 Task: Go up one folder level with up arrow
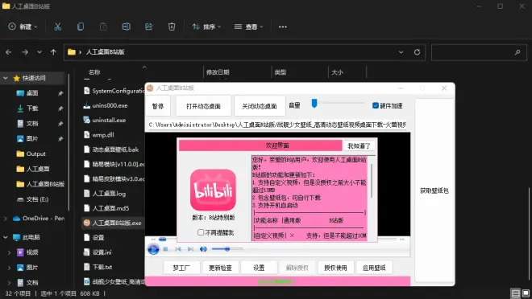(x=53, y=52)
